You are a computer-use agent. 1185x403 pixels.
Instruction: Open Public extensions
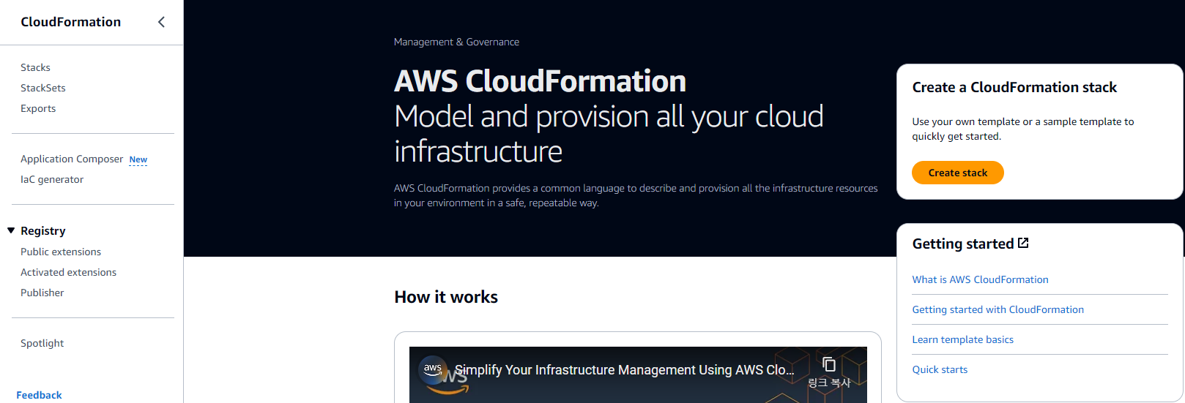pyautogui.click(x=61, y=252)
